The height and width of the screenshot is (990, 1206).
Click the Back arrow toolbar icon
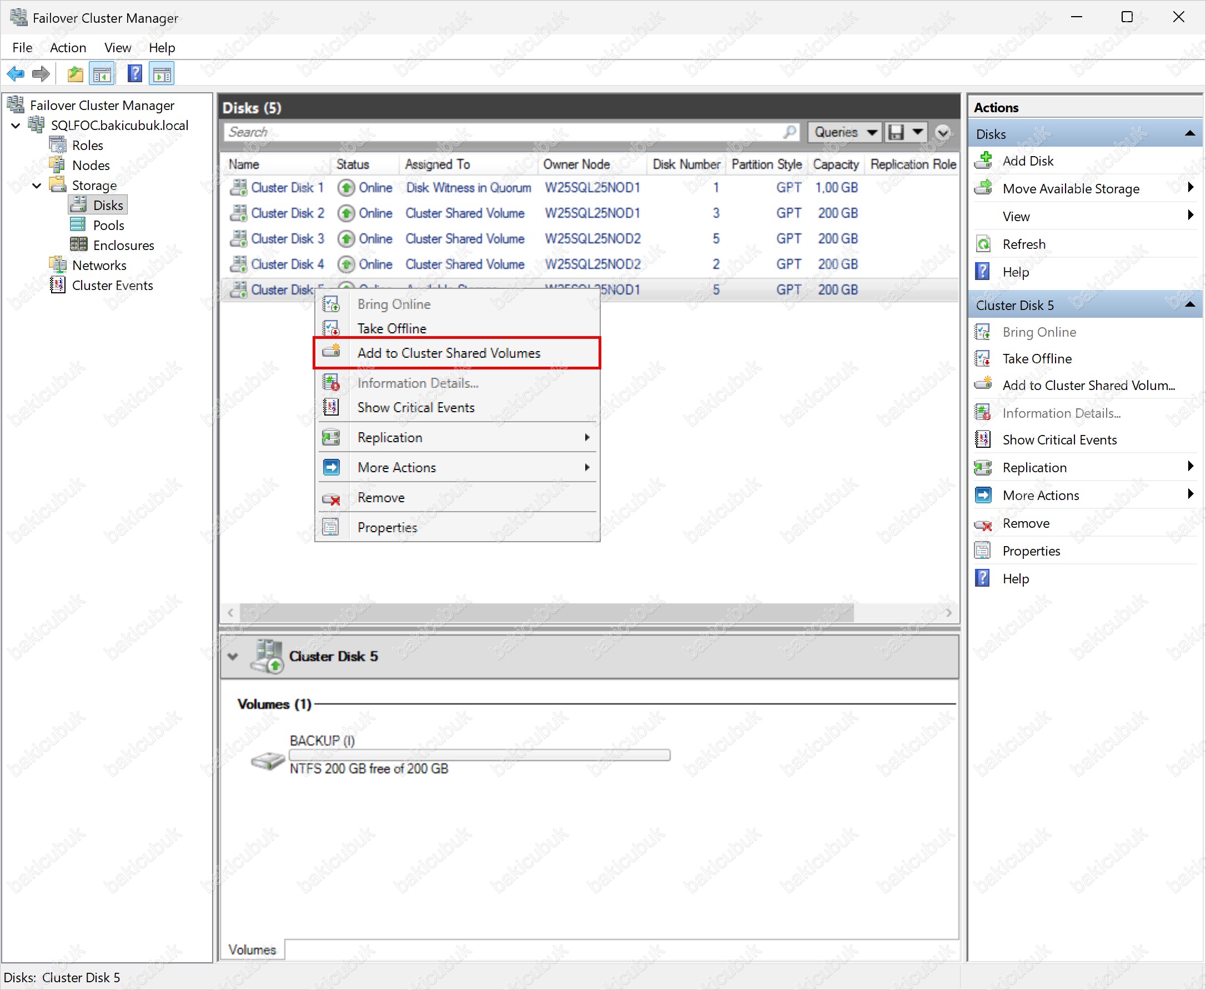(x=16, y=73)
